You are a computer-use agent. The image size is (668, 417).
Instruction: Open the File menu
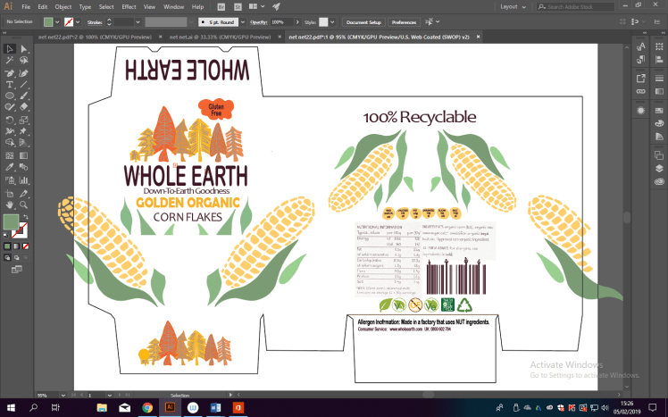click(x=26, y=7)
